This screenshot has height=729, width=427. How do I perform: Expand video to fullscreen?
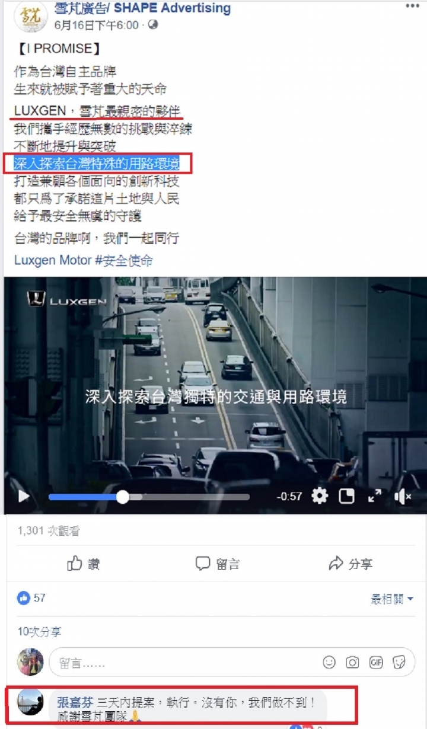375,496
